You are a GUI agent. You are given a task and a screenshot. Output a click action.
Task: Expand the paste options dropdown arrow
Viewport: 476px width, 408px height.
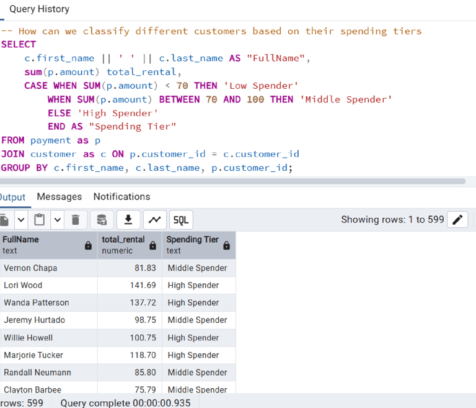[x=57, y=219]
